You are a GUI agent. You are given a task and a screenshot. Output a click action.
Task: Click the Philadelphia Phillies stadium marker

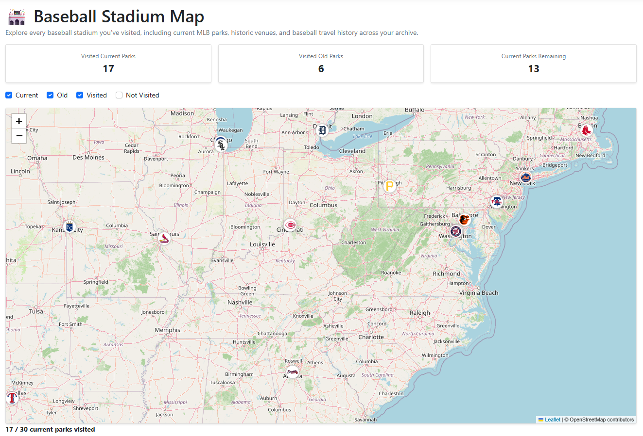tap(496, 202)
